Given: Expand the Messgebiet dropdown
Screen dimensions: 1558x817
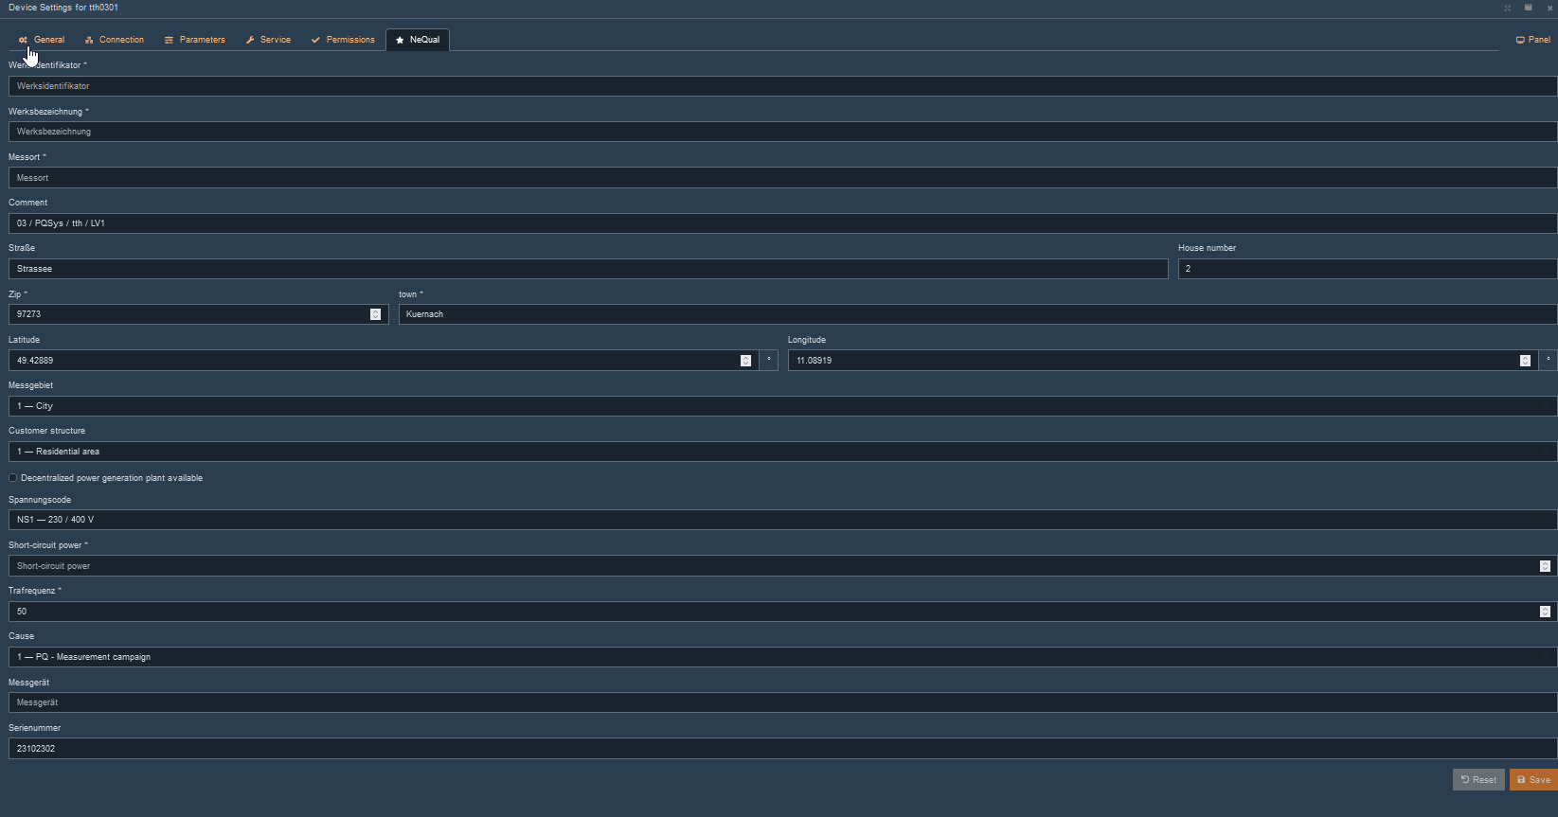Looking at the screenshot, I should click(x=781, y=406).
